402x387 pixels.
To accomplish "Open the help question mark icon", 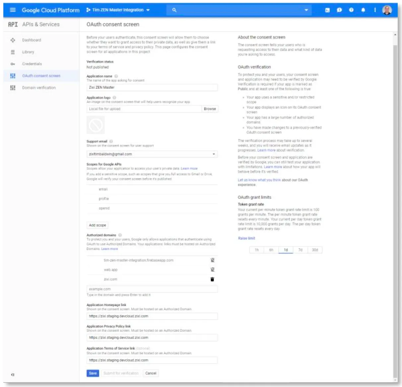I will tap(351, 10).
